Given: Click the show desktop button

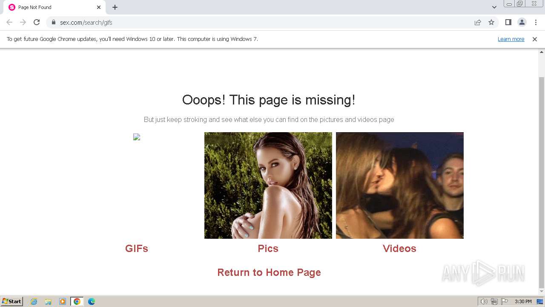Looking at the screenshot, I should click(540, 301).
